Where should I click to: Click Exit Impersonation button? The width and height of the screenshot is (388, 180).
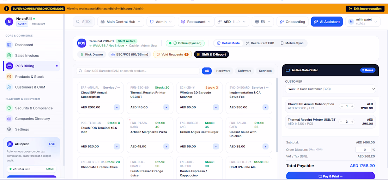pyautogui.click(x=365, y=9)
